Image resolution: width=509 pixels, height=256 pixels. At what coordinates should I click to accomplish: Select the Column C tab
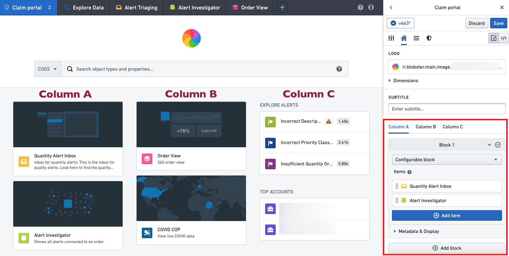453,127
